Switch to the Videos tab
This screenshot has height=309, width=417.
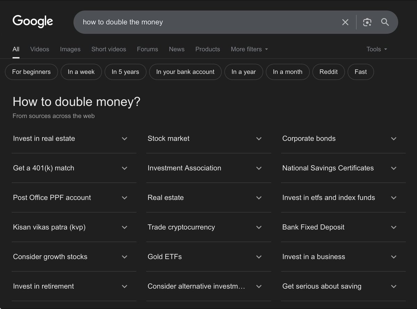point(40,49)
